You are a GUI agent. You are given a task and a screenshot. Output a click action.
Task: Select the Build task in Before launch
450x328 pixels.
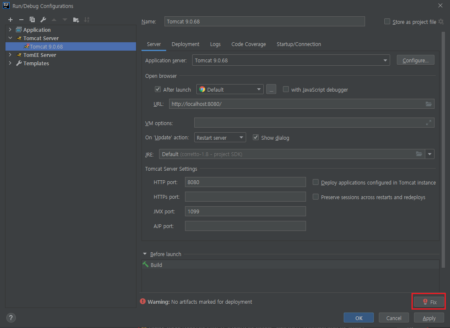tap(291, 265)
